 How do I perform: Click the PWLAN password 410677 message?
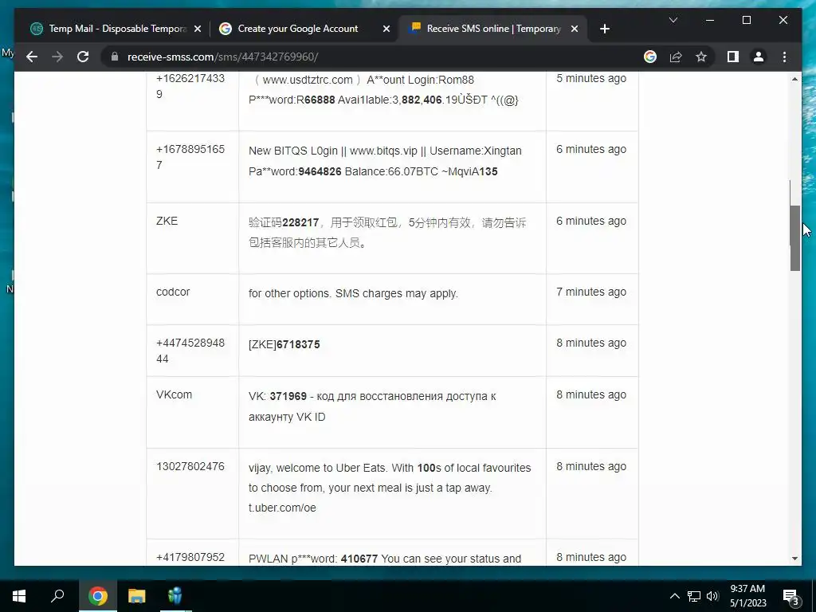(385, 559)
